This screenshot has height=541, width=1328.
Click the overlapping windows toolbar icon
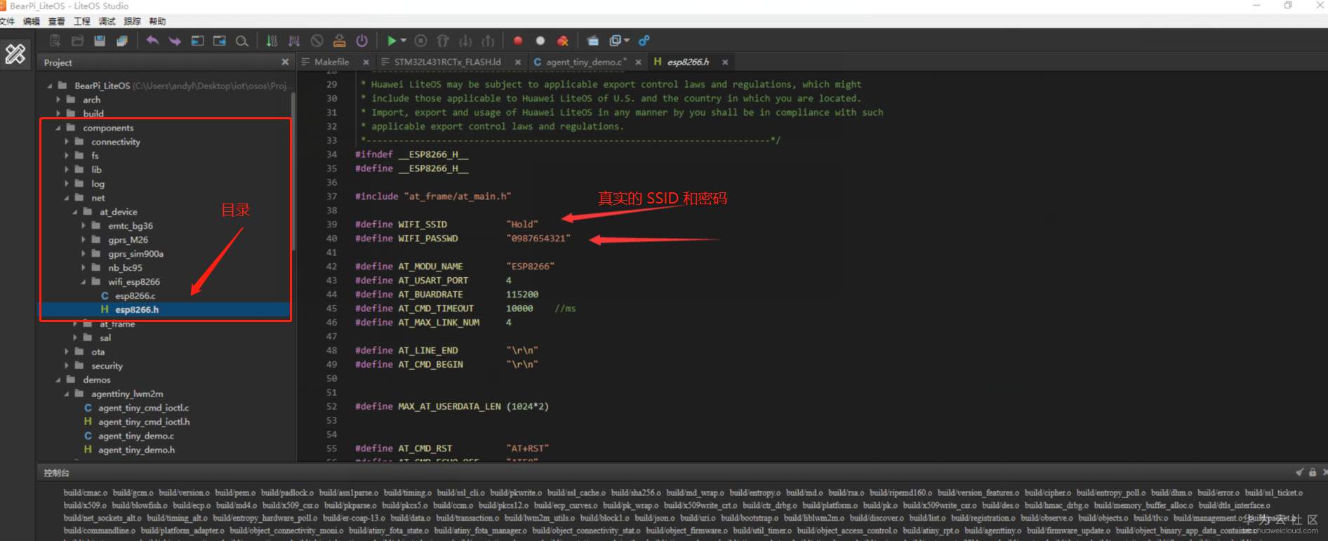[x=615, y=41]
